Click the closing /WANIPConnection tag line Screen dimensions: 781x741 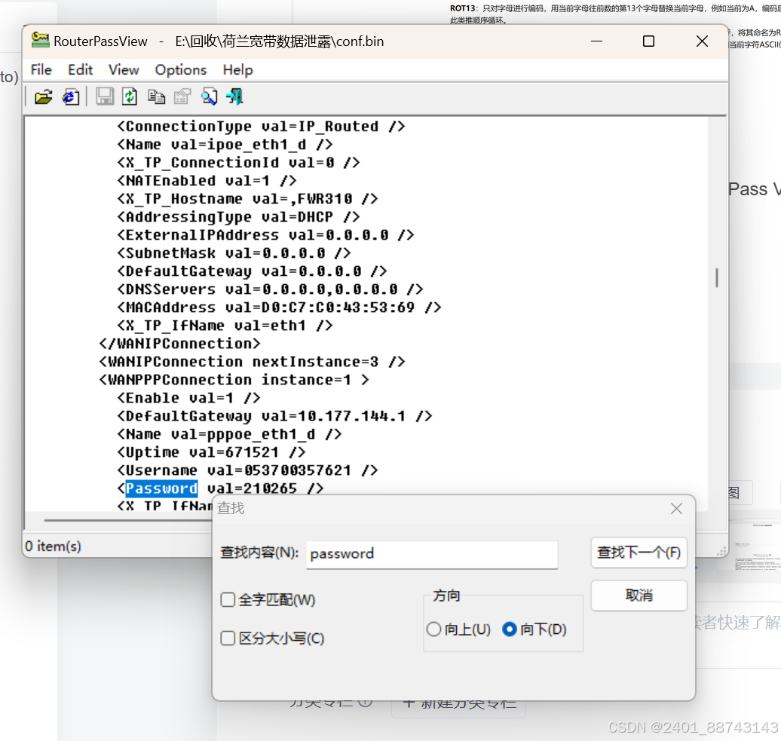tap(180, 344)
